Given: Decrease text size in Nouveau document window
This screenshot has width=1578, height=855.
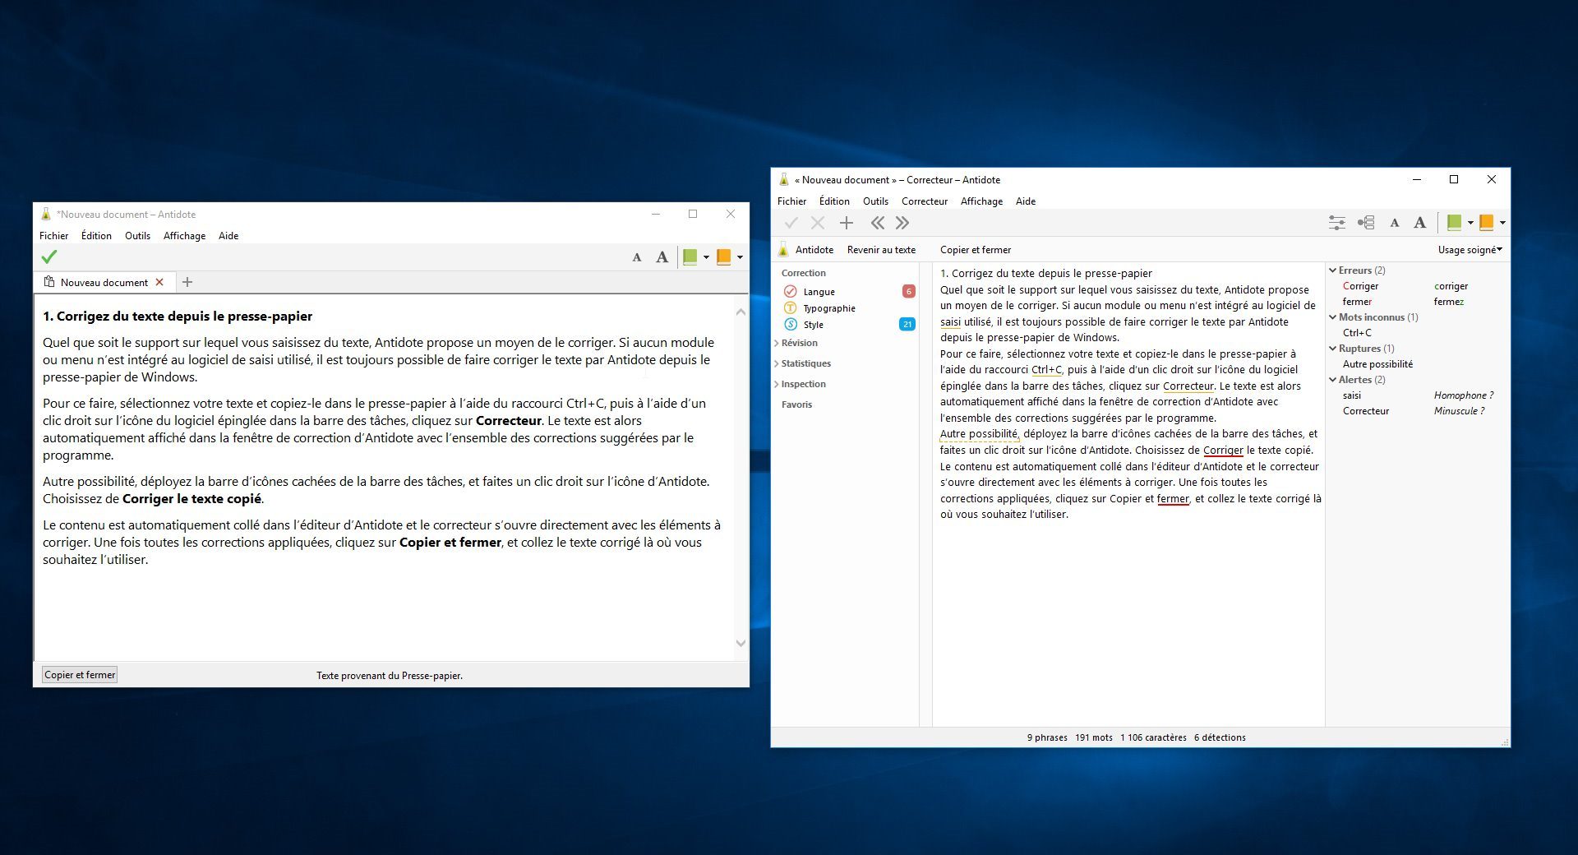Looking at the screenshot, I should [636, 258].
